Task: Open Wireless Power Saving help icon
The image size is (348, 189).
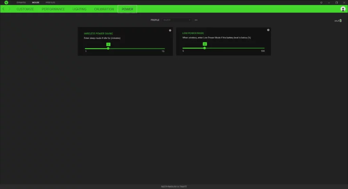Action: pos(170,30)
